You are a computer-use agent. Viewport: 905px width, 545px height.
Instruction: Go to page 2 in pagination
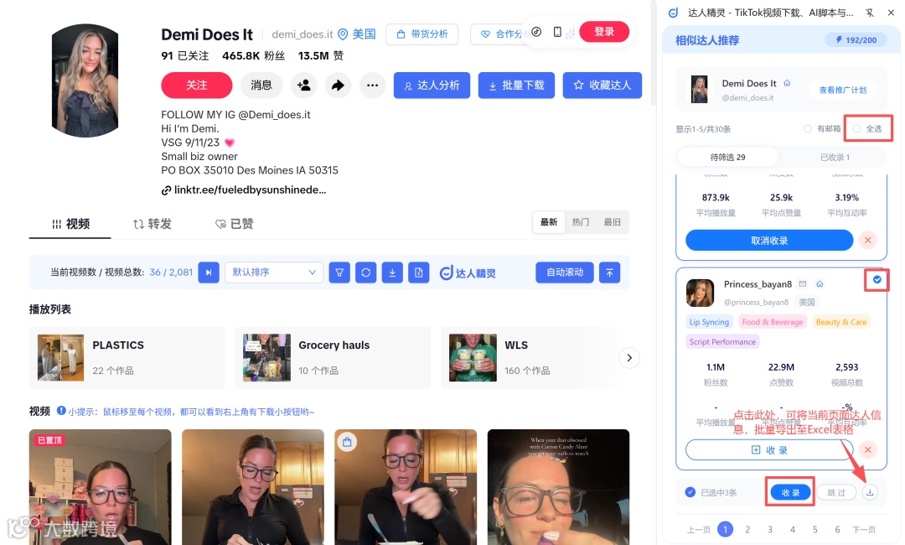747,529
